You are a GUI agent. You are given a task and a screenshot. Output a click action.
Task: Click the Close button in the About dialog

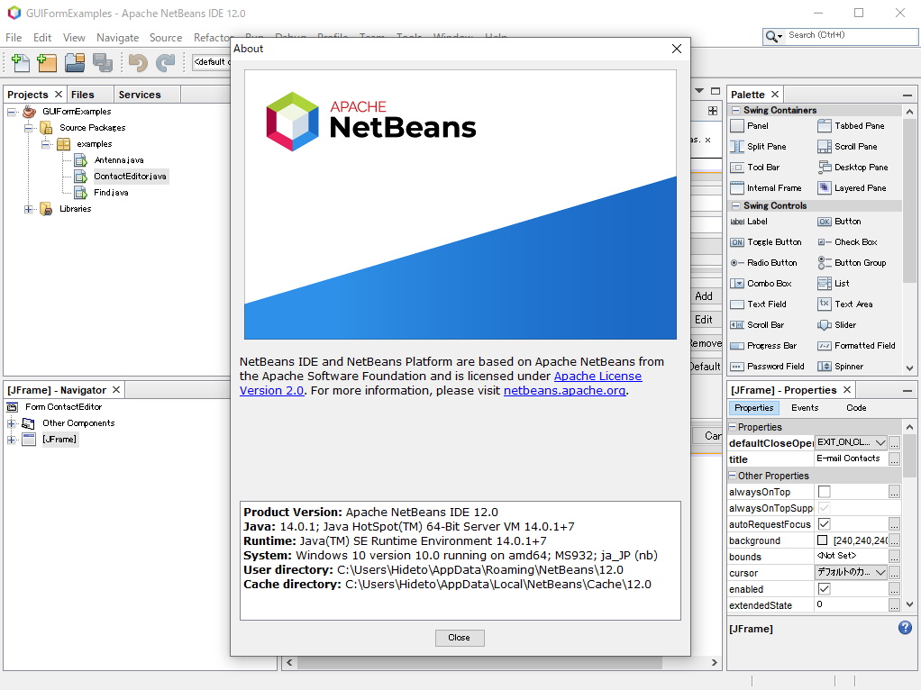pos(460,637)
